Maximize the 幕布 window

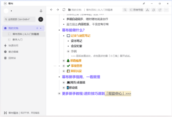pyautogui.click(x=160, y=3)
